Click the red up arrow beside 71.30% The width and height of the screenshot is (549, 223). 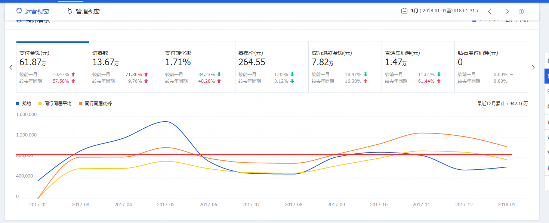pos(146,75)
